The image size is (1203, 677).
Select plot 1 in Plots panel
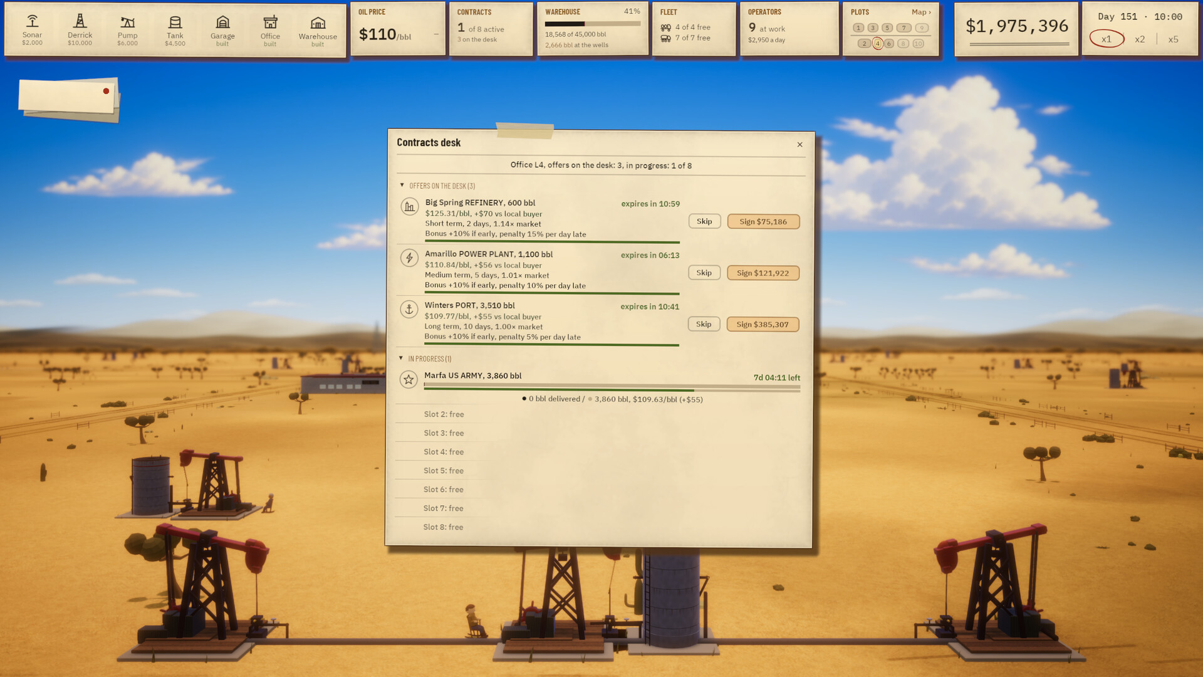click(x=858, y=28)
